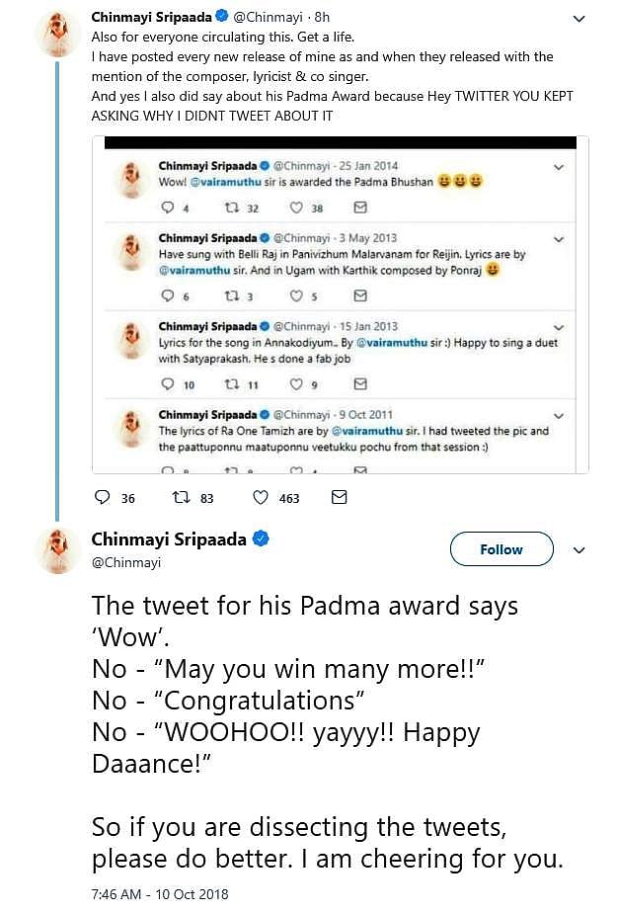The image size is (617, 914).
Task: Open profile avatar beside the Follow button row
Action: click(x=57, y=549)
